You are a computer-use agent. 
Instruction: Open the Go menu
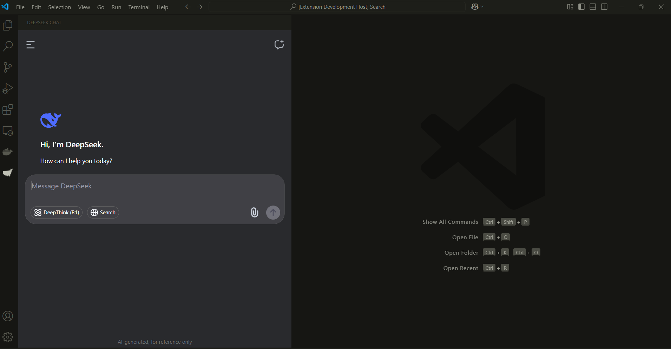coord(101,7)
